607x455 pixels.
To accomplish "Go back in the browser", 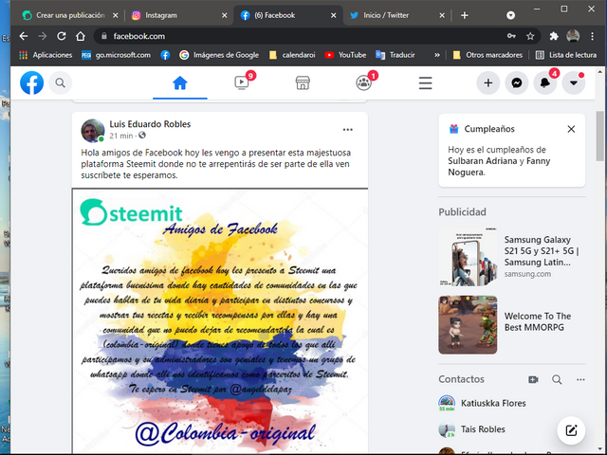I will pos(24,36).
